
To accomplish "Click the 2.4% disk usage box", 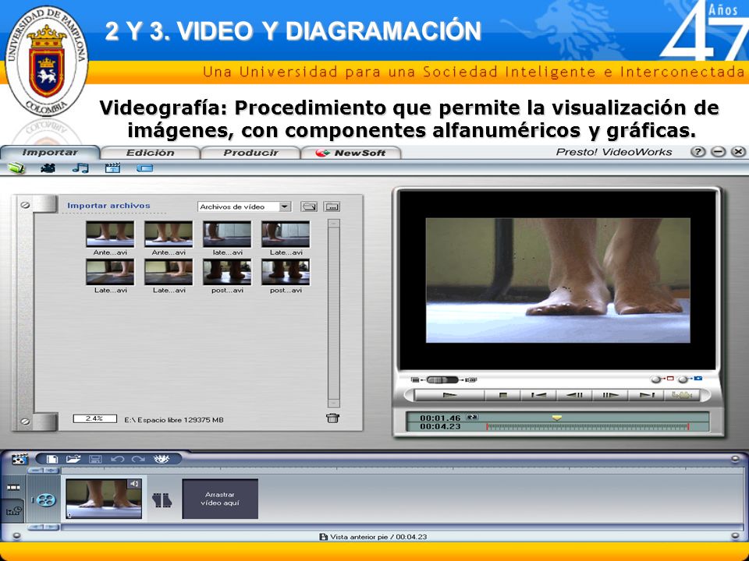I will 94,418.
